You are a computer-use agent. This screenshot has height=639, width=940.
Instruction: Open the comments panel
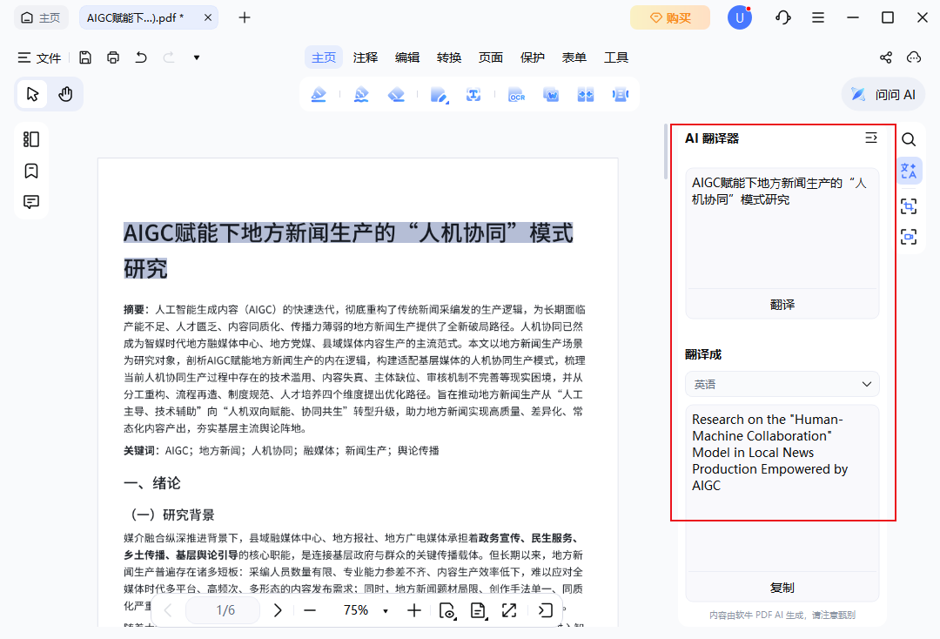click(31, 202)
